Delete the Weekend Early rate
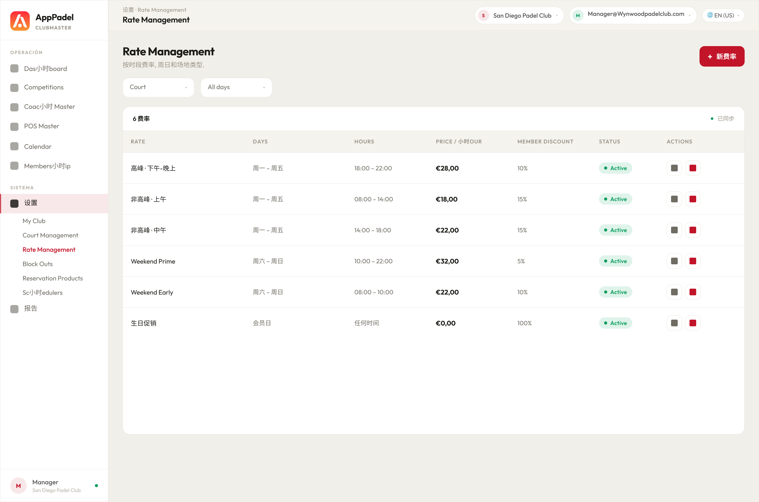Screen dimensions: 759x502 (693, 292)
